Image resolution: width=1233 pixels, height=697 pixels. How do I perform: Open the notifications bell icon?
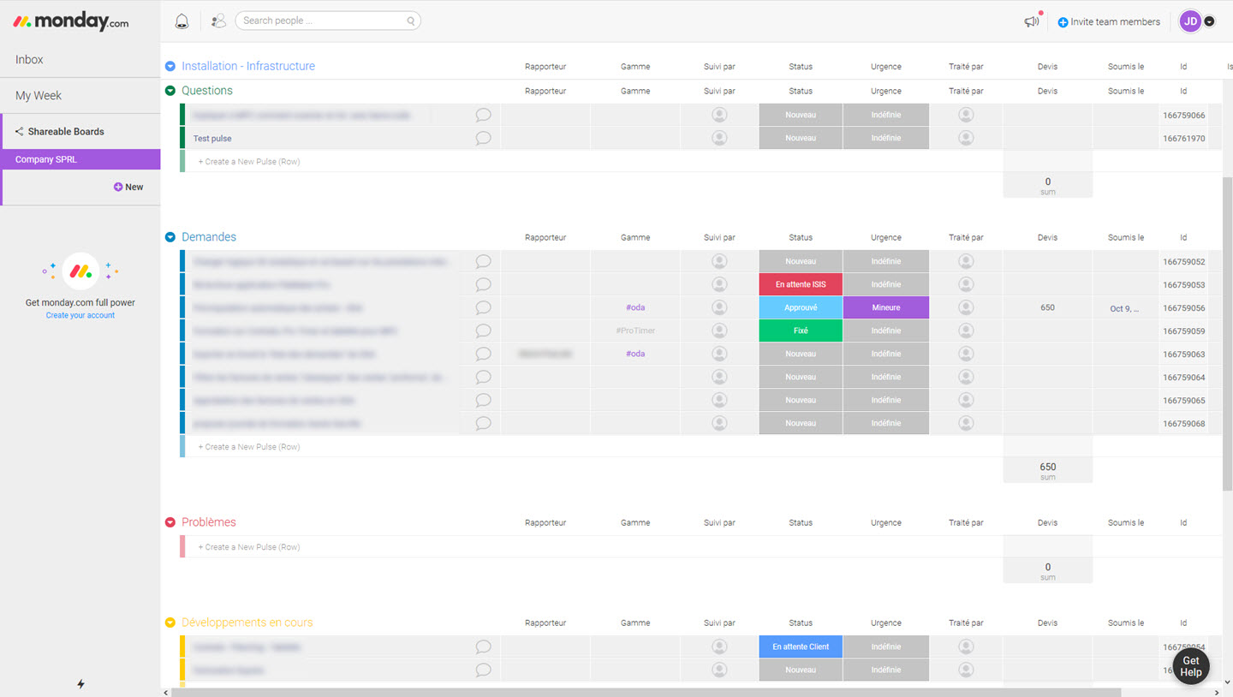182,21
